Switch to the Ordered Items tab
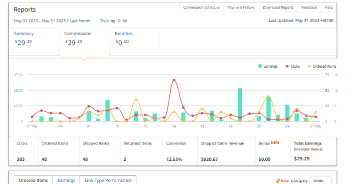357x184 pixels. [x=33, y=180]
